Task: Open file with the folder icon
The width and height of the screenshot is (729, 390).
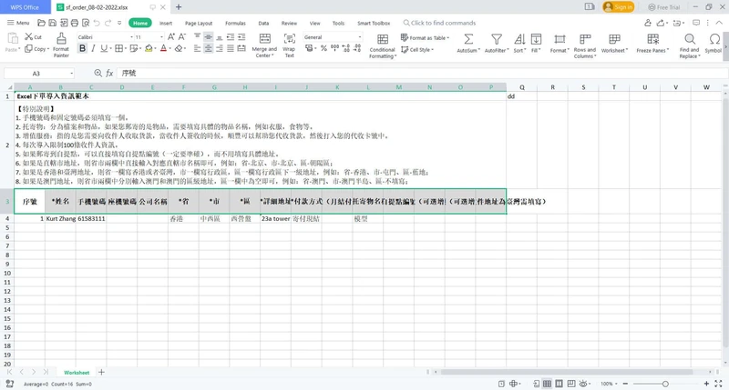Action: point(41,23)
